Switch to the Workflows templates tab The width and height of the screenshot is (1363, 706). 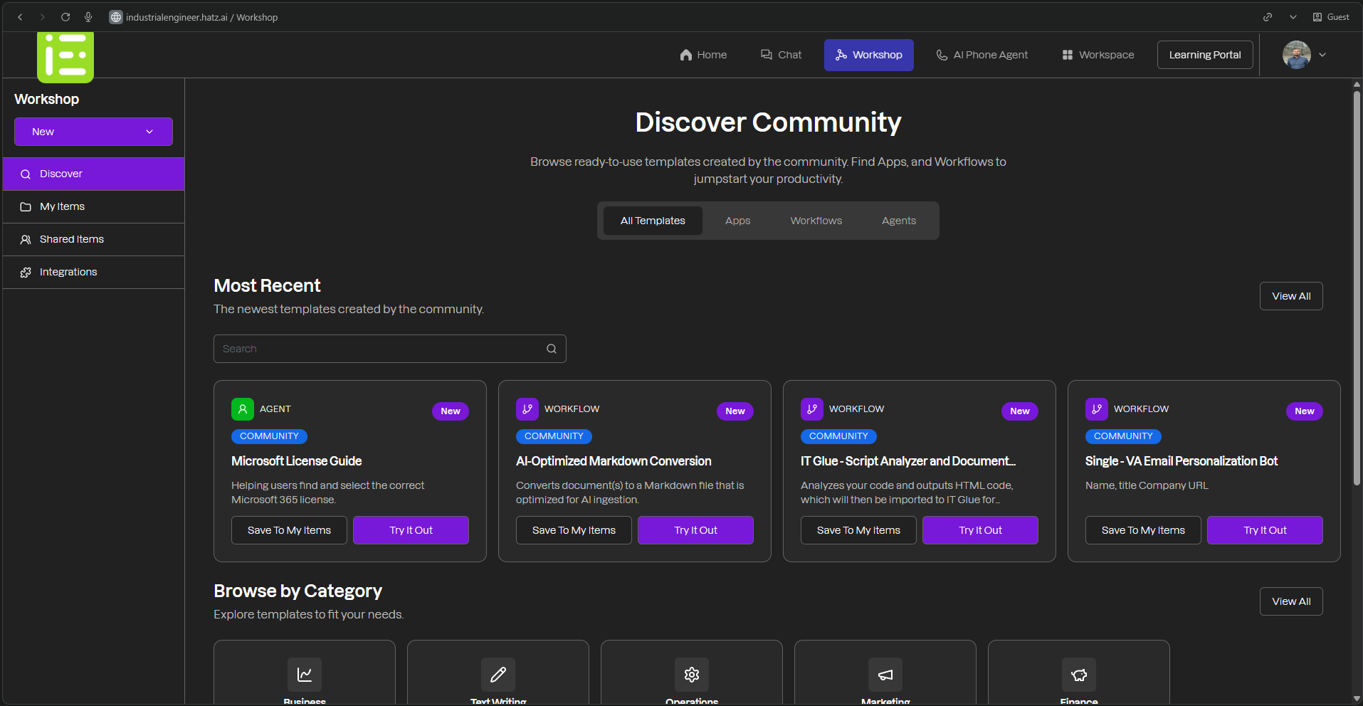point(816,221)
